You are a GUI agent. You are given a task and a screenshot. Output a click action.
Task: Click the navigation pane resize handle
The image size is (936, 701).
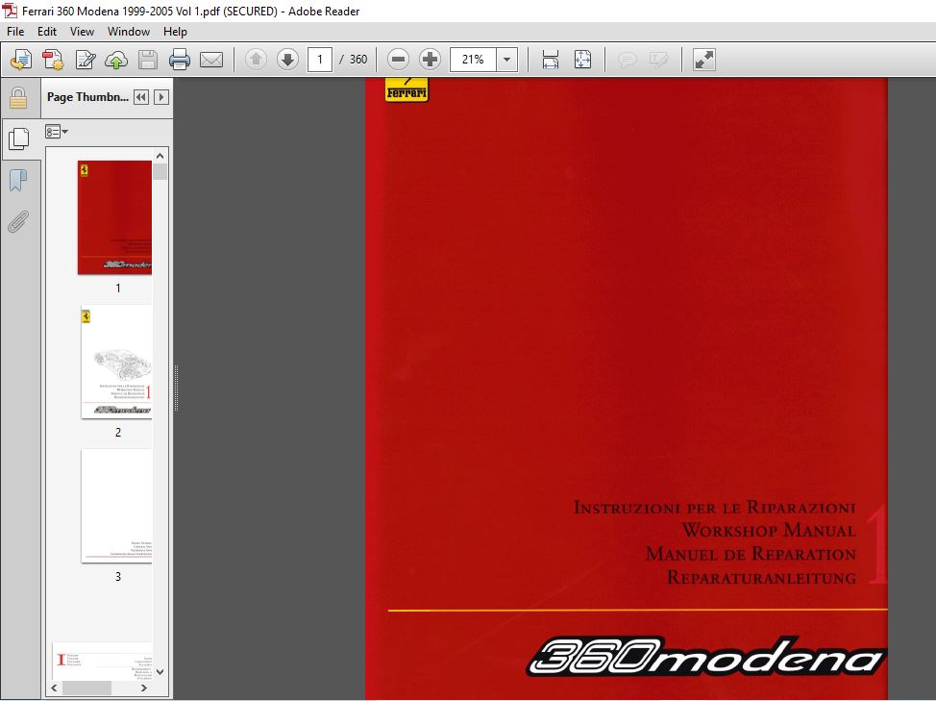[x=176, y=388]
